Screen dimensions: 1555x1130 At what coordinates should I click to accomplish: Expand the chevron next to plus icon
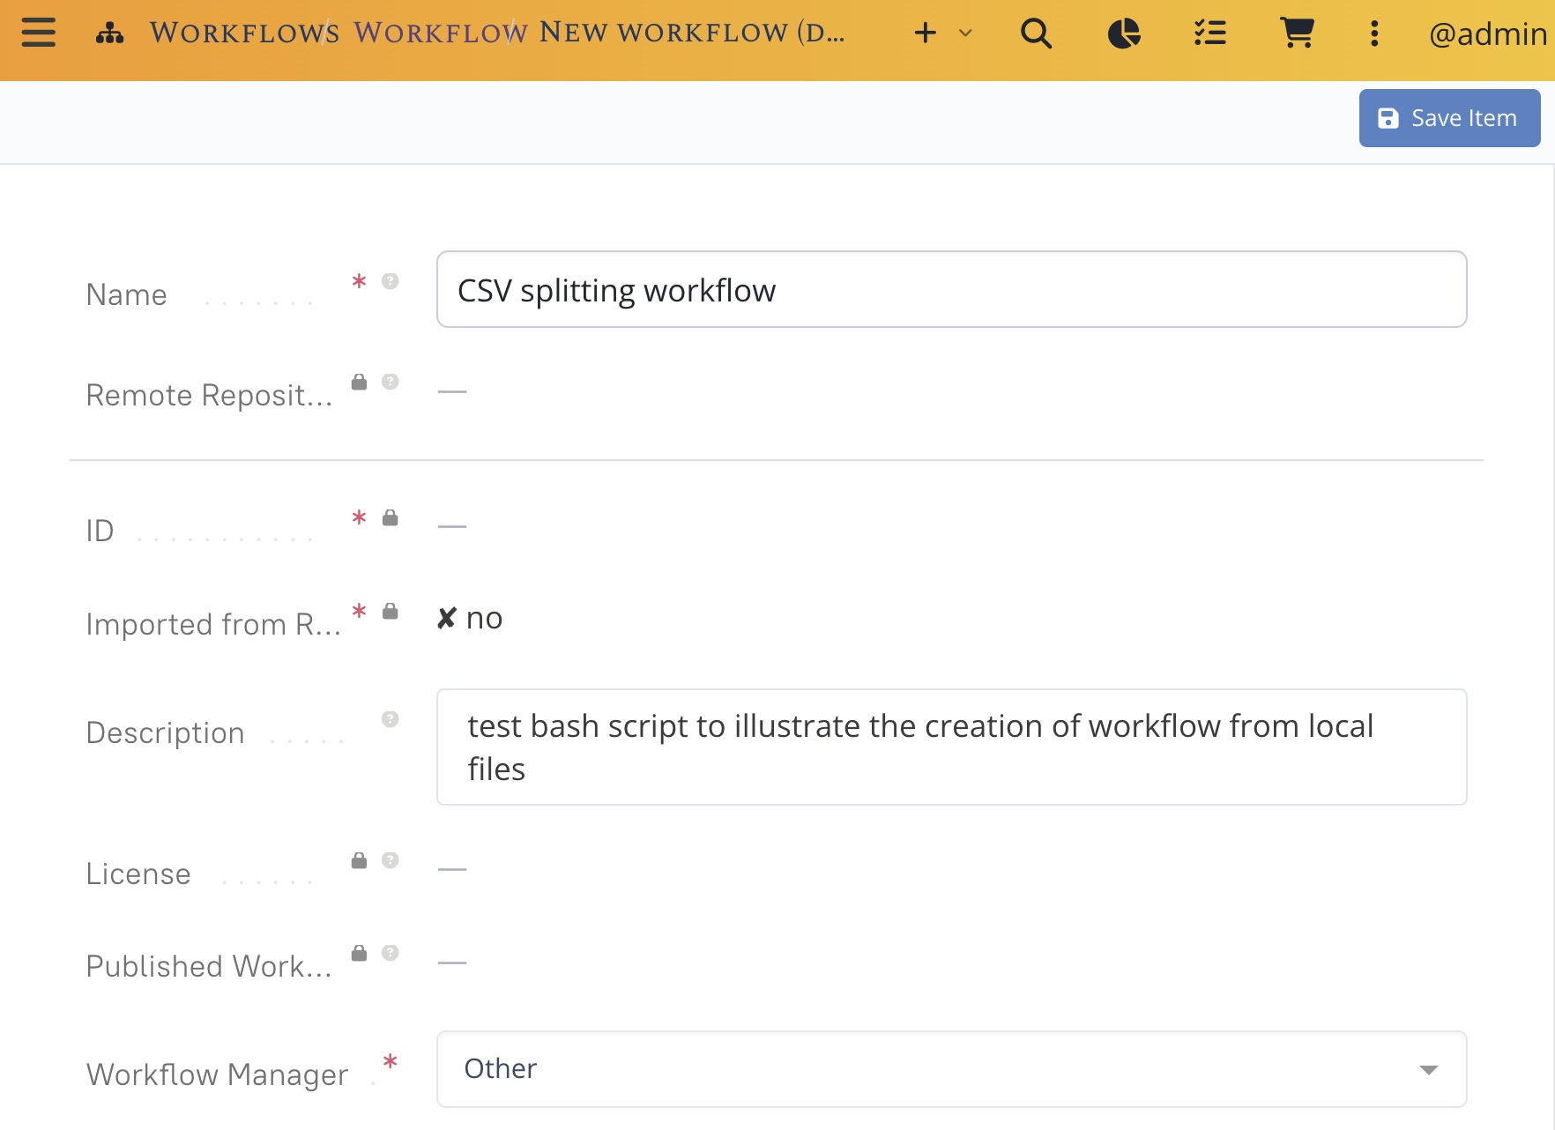pos(965,33)
